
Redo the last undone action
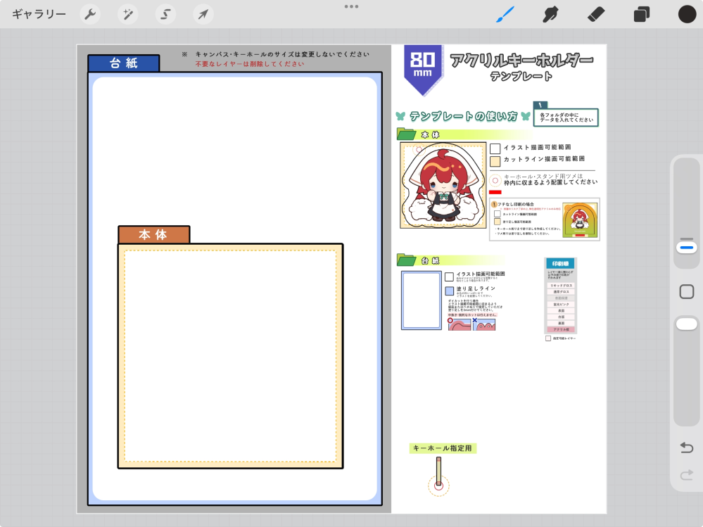(x=686, y=474)
